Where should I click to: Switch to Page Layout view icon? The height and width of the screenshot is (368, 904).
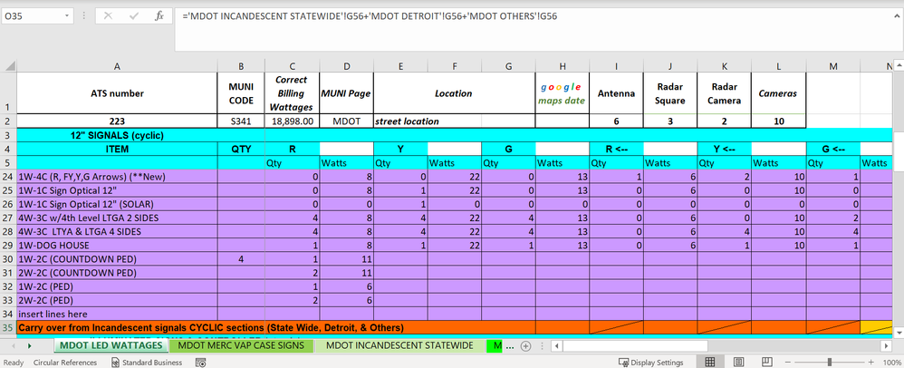[738, 362]
